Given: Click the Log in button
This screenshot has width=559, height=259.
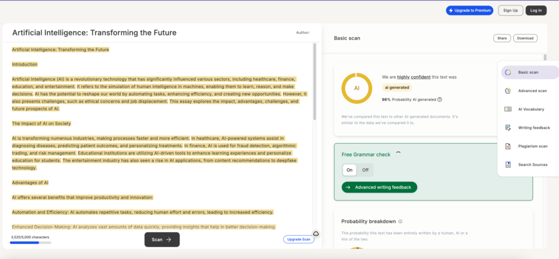Looking at the screenshot, I should tap(536, 10).
